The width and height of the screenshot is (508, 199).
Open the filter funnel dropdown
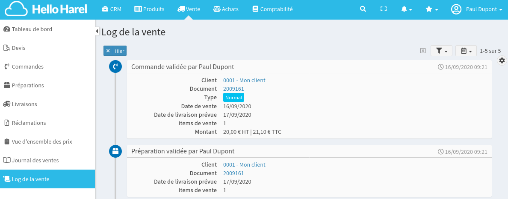pos(441,51)
